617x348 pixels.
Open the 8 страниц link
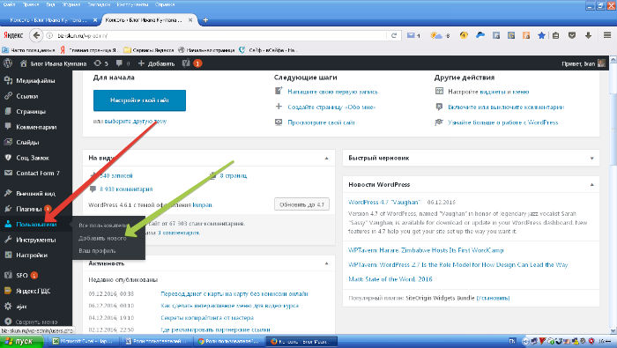[234, 176]
